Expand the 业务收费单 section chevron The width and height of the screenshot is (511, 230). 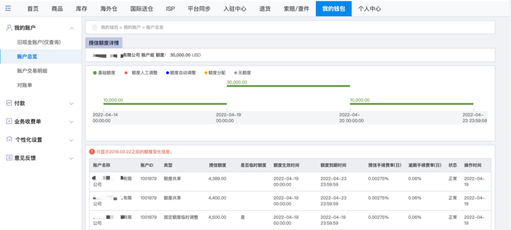pos(72,122)
